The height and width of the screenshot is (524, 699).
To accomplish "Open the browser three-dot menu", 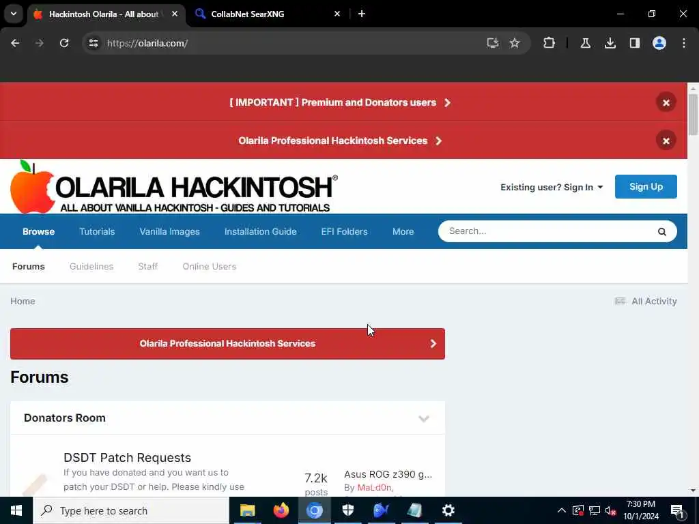I will tap(683, 43).
